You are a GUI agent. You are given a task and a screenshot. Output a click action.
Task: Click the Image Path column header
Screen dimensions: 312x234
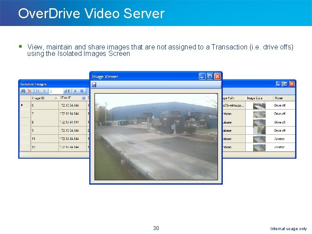coord(234,98)
